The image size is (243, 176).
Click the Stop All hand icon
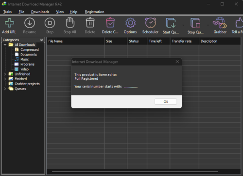(x=70, y=23)
